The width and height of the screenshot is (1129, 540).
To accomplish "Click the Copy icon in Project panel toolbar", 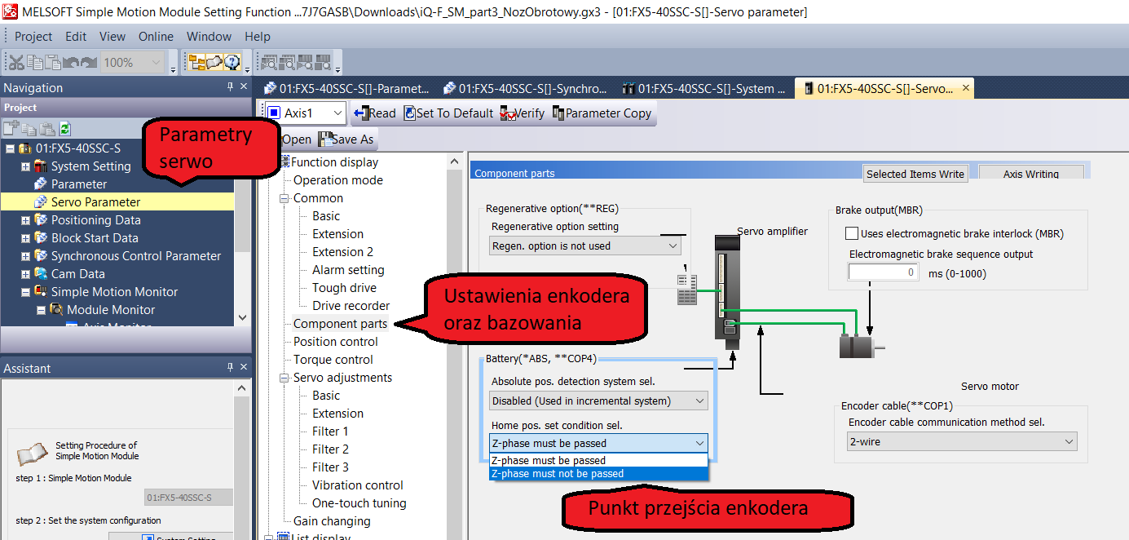I will [x=29, y=128].
